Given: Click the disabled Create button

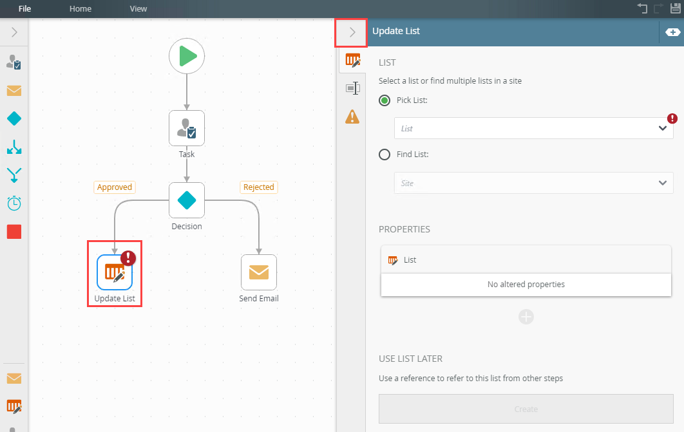Looking at the screenshot, I should point(526,409).
